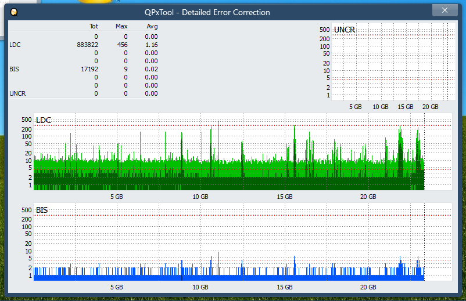
Task: Click the 'Tot' column header
Action: coord(94,27)
